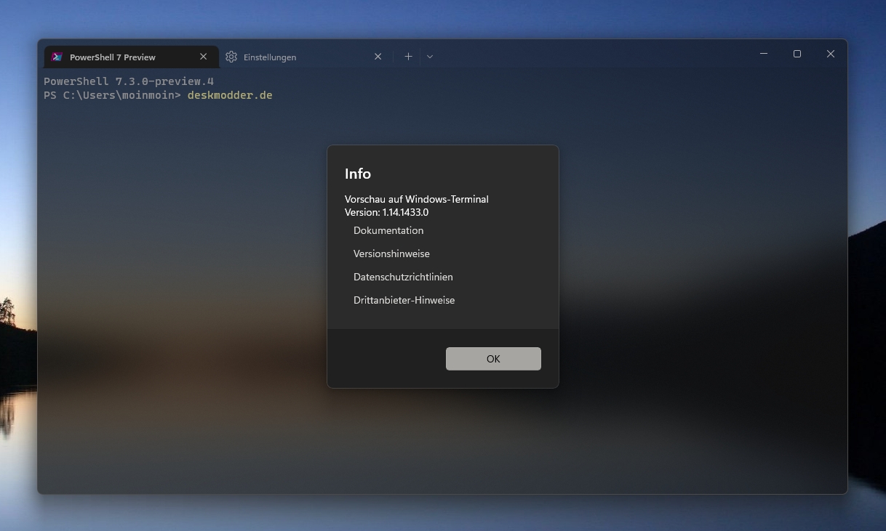Click 'Vorschau auf Windows-Terminal' text
The width and height of the screenshot is (886, 531).
tap(417, 199)
